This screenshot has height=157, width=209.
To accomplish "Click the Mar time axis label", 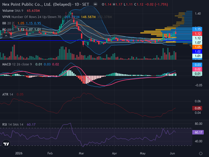I will (x=82, y=153).
